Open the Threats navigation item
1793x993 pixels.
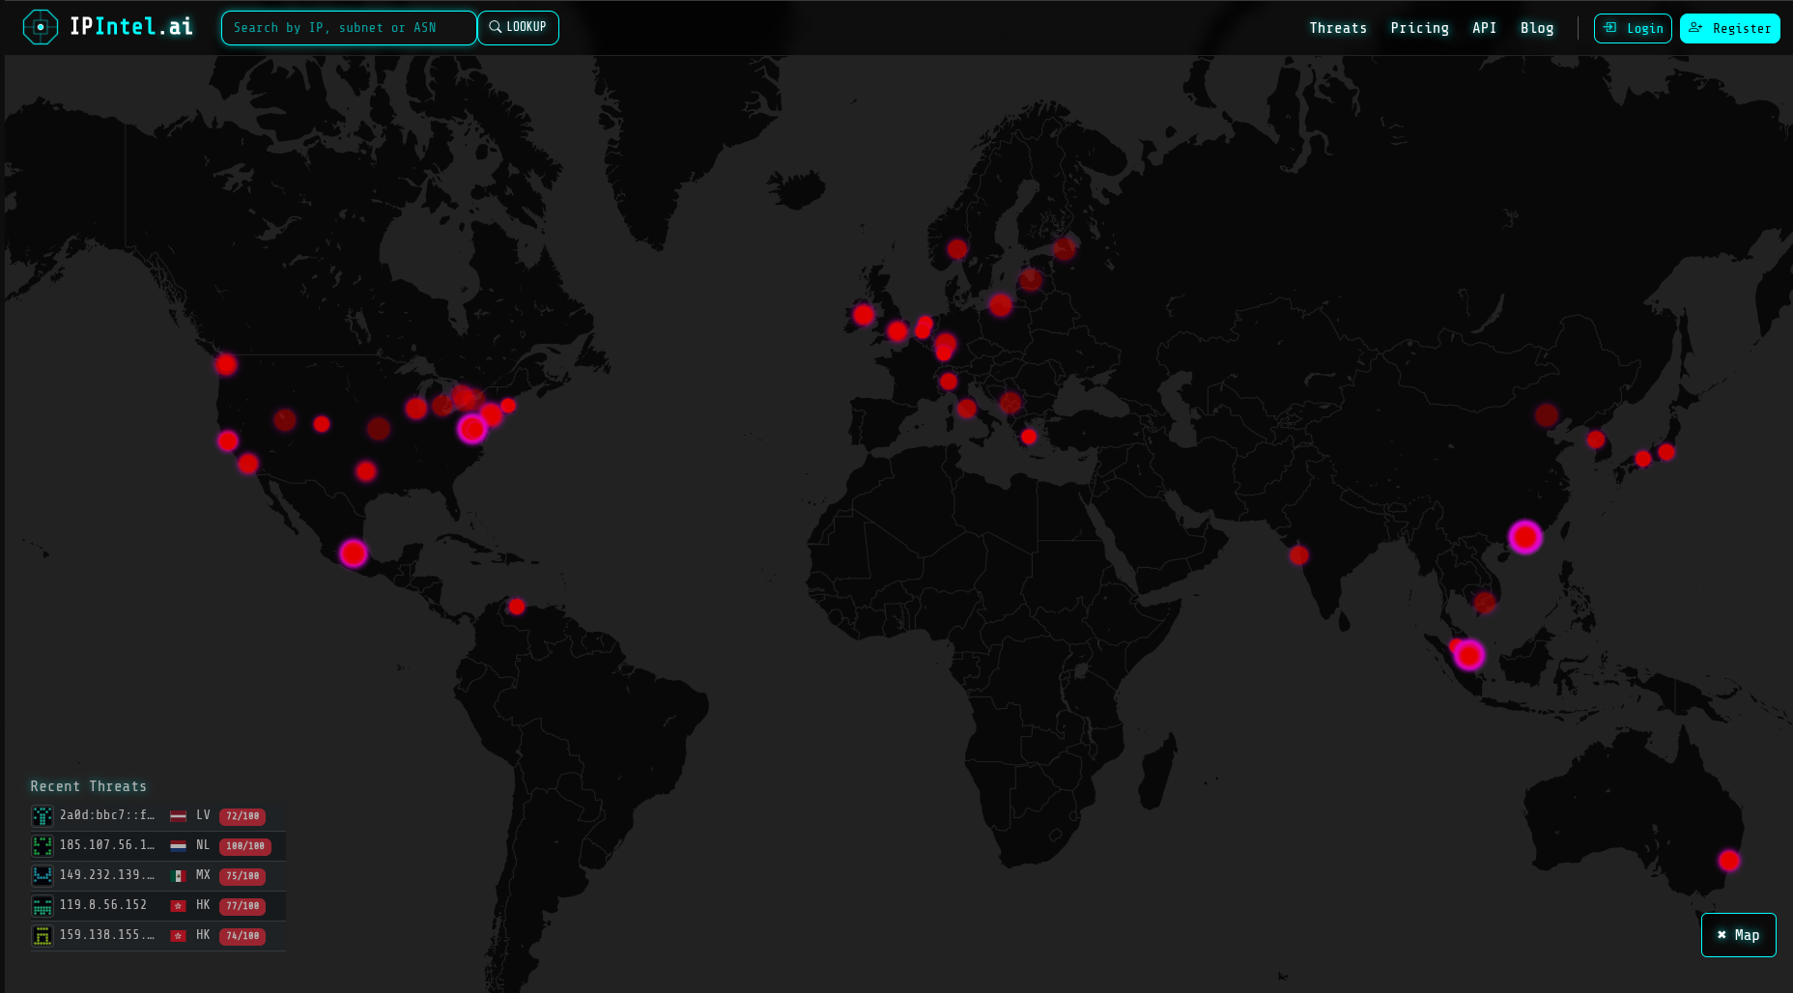click(1338, 28)
